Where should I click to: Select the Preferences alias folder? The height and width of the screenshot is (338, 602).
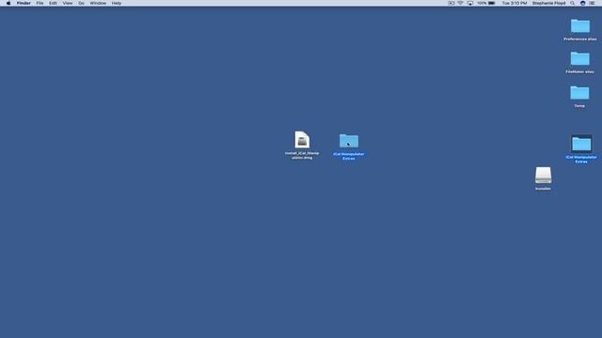click(x=579, y=26)
